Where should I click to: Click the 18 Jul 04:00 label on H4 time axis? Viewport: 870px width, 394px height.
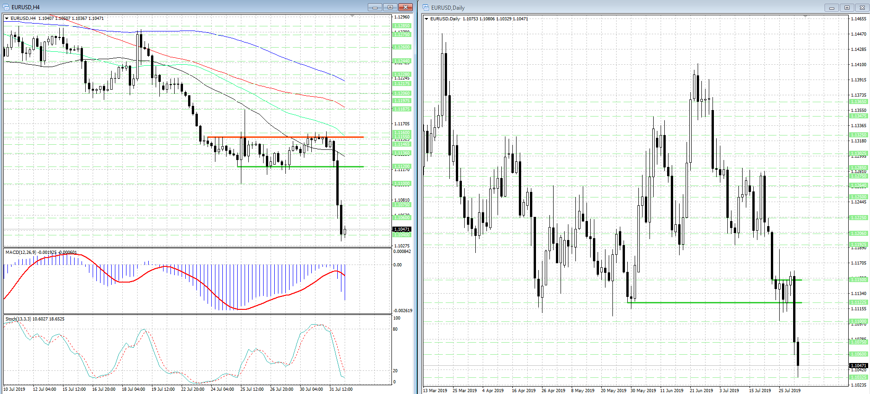[133, 389]
